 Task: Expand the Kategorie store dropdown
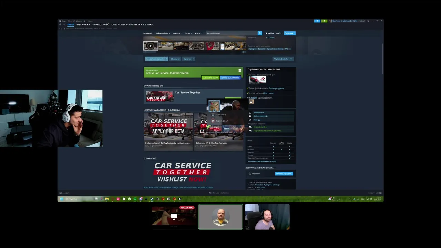(x=177, y=33)
